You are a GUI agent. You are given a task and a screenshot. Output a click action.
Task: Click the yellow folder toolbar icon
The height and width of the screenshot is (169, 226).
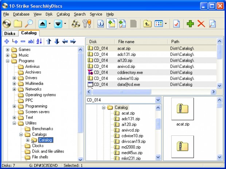[18, 24]
